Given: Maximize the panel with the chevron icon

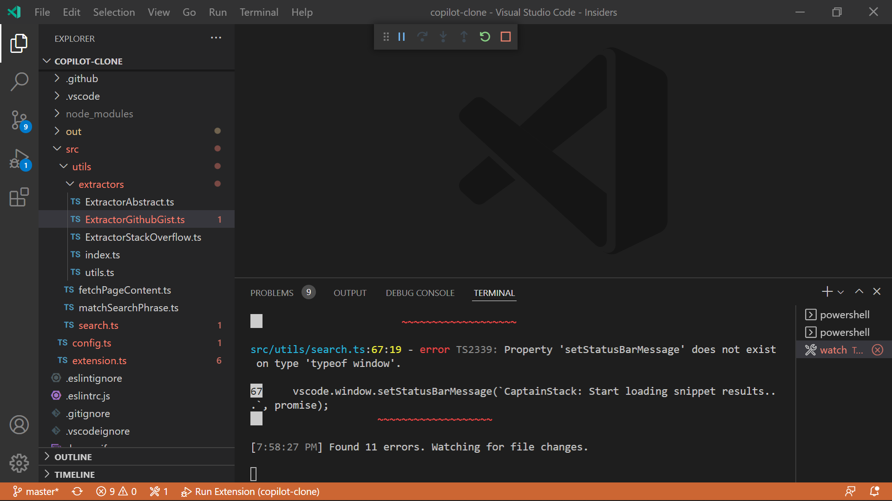Looking at the screenshot, I should click(859, 291).
